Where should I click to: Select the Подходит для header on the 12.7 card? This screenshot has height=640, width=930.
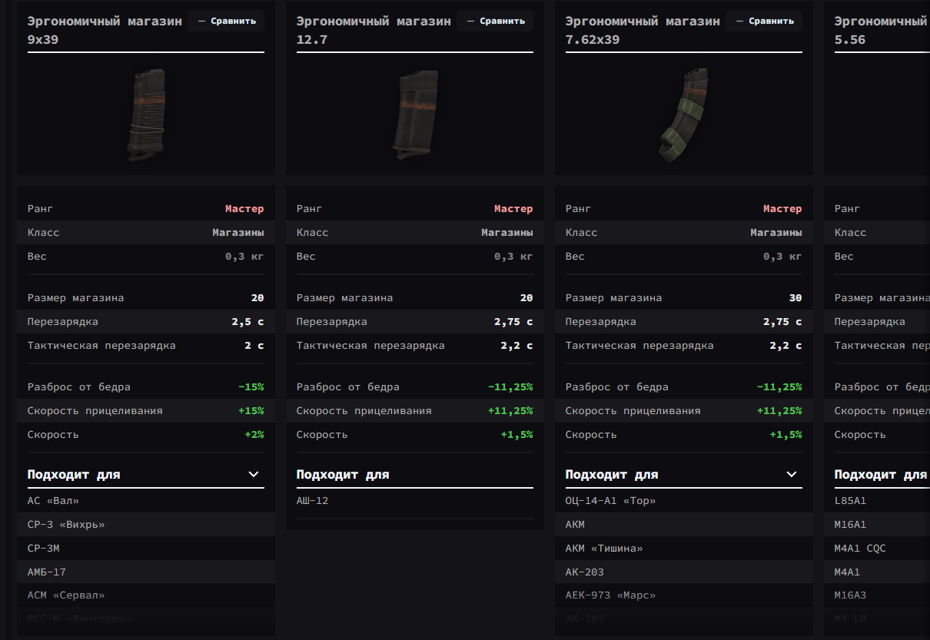(x=343, y=474)
